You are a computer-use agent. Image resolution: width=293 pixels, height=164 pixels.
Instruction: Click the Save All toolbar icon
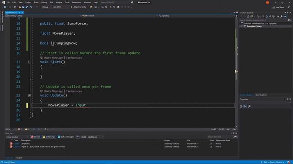[x=27, y=7]
